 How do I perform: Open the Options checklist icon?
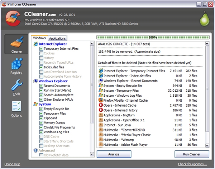tap(16, 106)
